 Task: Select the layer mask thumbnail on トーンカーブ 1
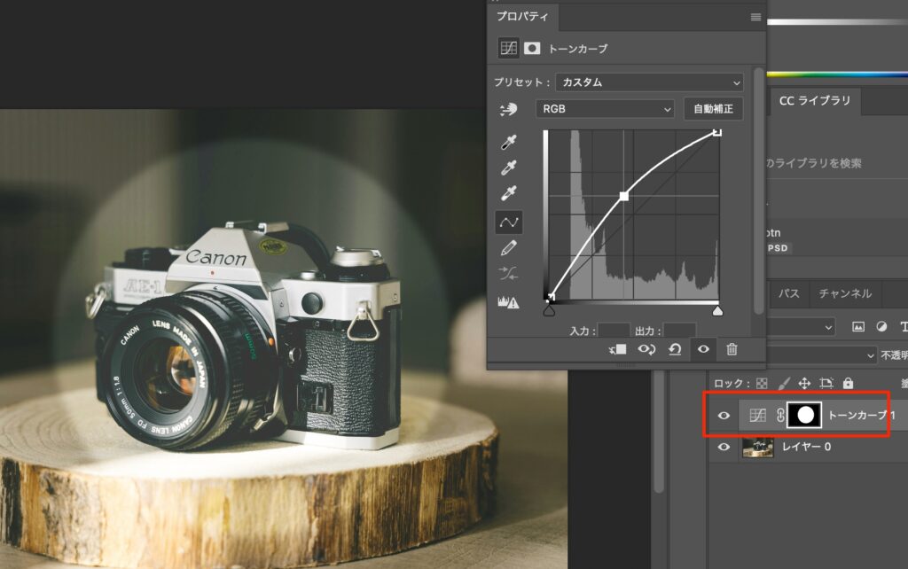point(804,414)
